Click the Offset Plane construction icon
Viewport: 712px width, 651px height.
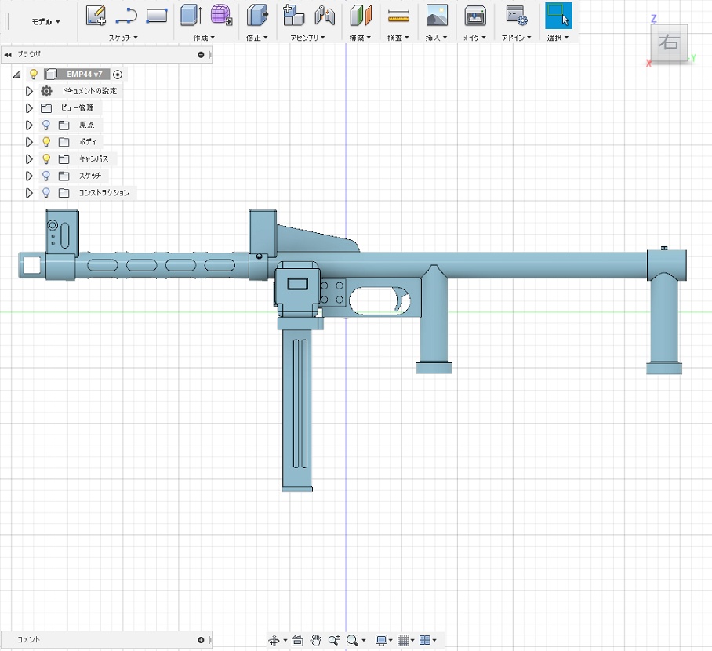tap(361, 15)
